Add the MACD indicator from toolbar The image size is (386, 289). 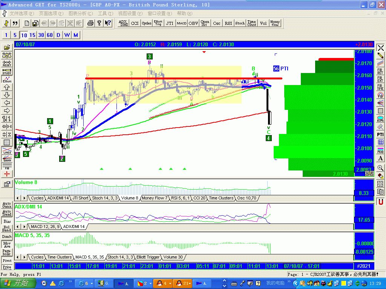(x=181, y=23)
